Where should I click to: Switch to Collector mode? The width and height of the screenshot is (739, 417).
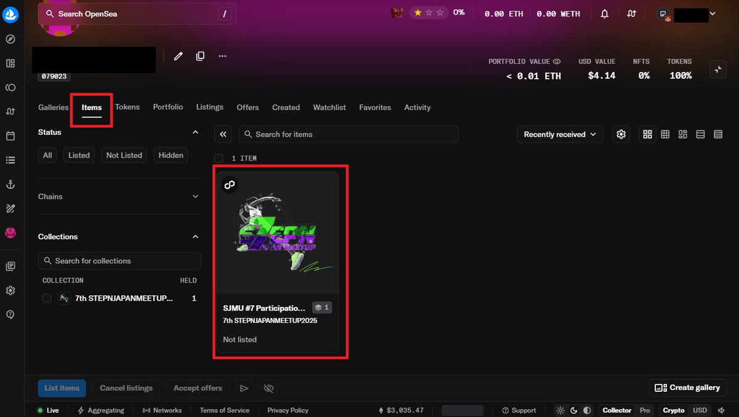point(617,410)
